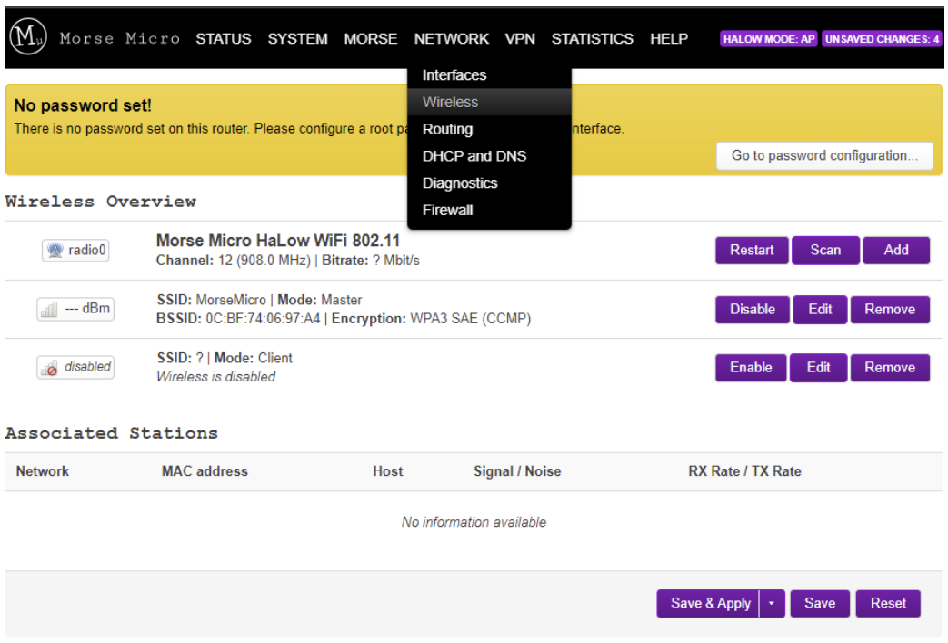The height and width of the screenshot is (643, 948).
Task: Click the disabled wireless status badge
Action: click(x=75, y=367)
